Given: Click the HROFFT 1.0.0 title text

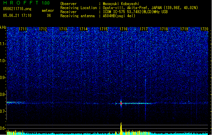Looking at the screenshot, I should [27, 3].
